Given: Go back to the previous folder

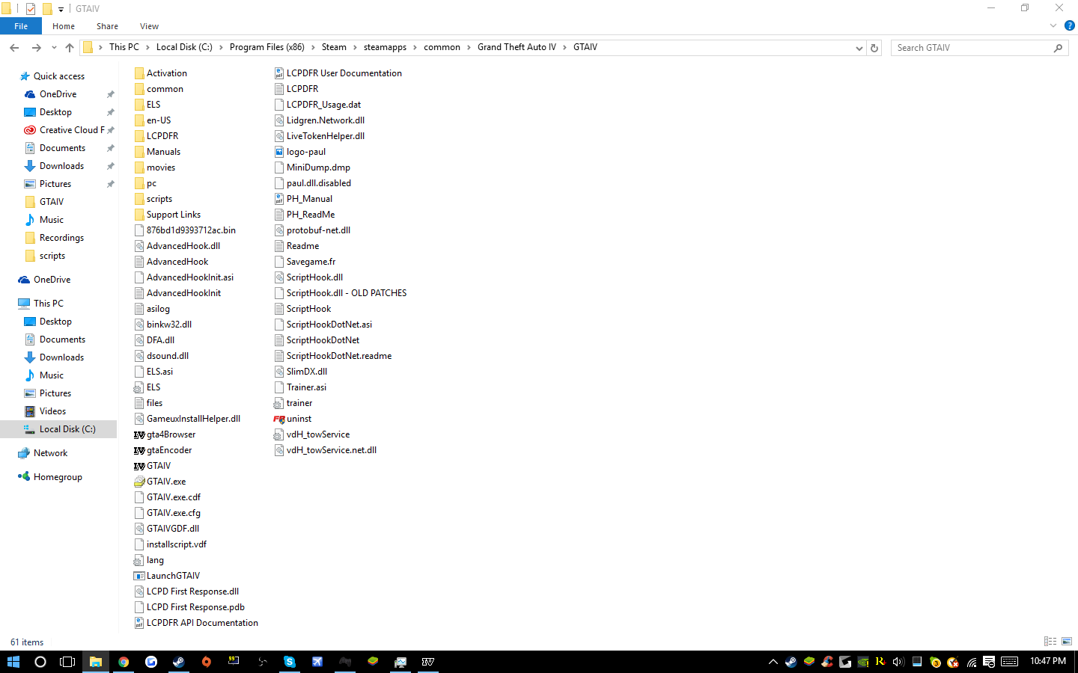Looking at the screenshot, I should click(14, 48).
